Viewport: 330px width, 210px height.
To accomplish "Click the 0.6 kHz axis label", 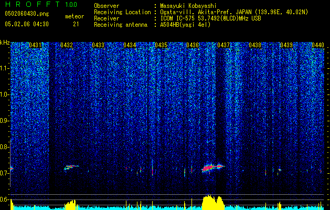I will click(5, 199).
